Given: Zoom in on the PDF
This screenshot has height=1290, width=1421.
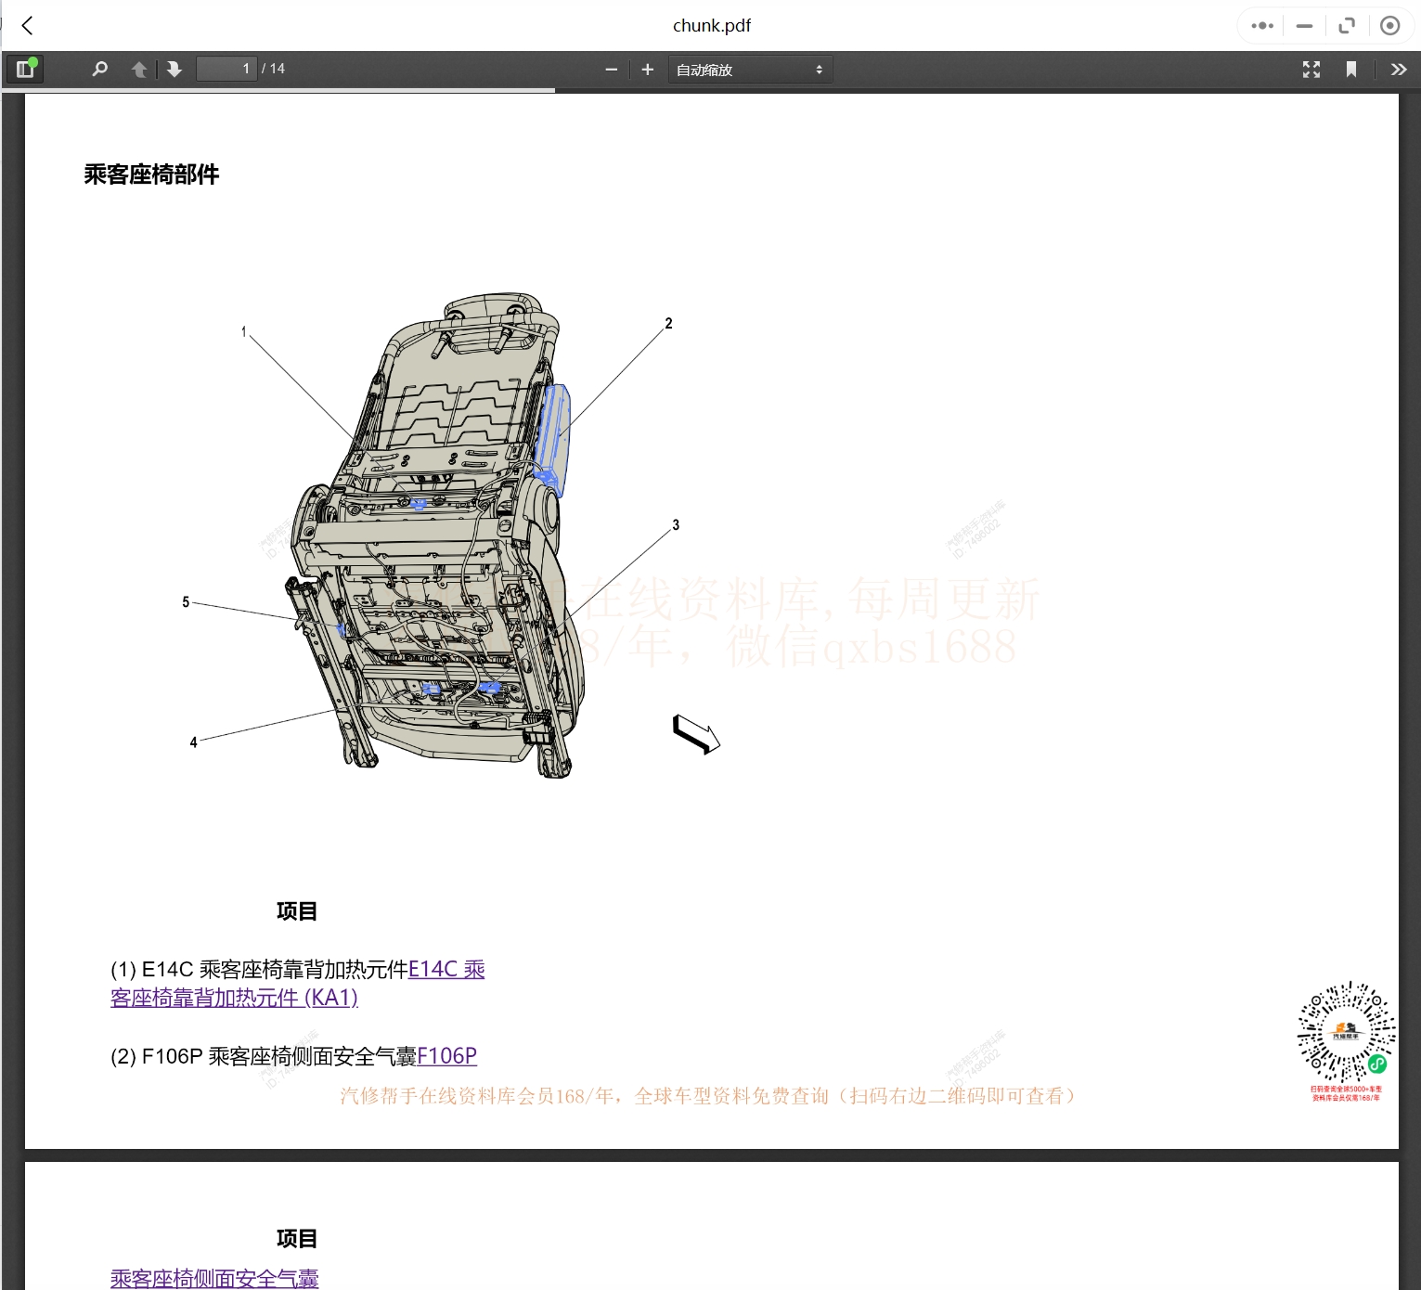Looking at the screenshot, I should (647, 69).
